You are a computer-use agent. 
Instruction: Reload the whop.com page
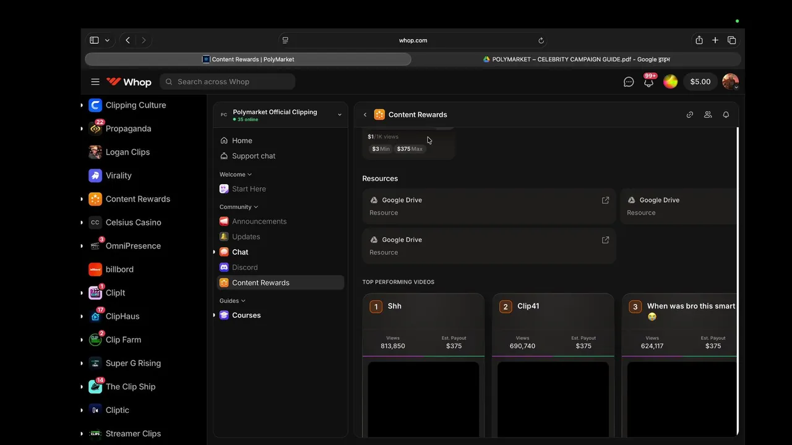pos(541,40)
